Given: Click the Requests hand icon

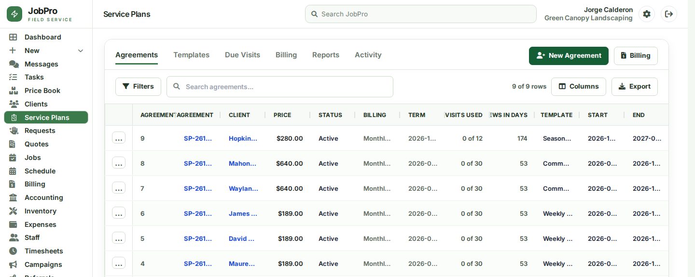Looking at the screenshot, I should tap(14, 131).
